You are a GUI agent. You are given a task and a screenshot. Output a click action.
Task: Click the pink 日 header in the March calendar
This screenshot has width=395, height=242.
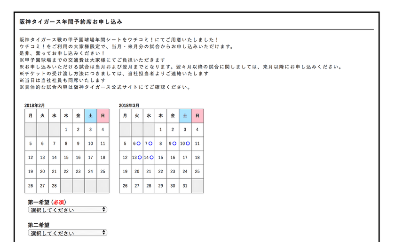[197, 116]
